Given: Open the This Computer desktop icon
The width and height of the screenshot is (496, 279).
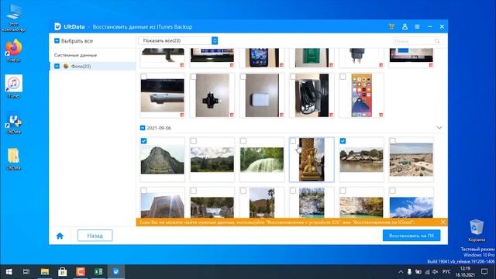Looking at the screenshot, I should pos(13,19).
